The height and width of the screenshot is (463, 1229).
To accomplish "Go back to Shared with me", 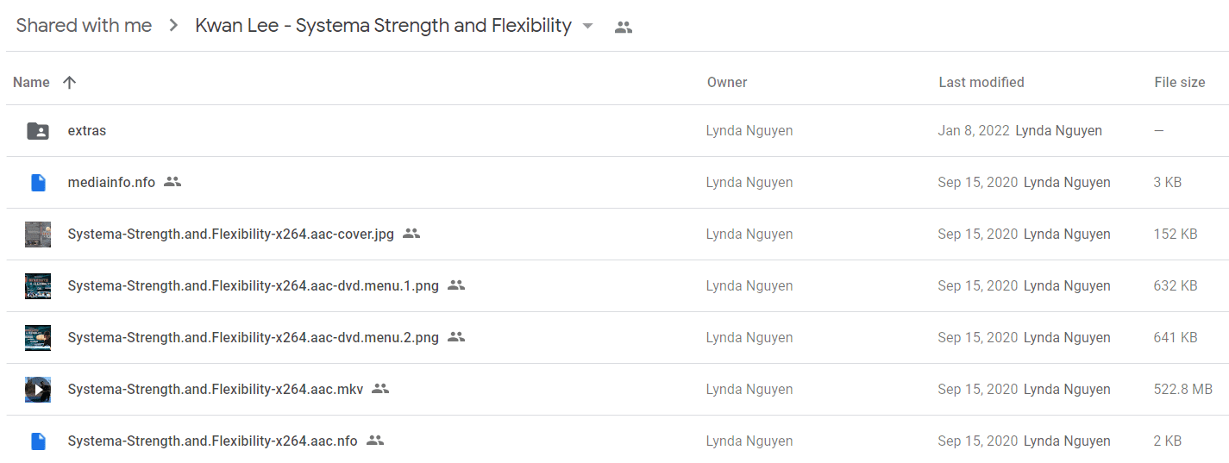I will pos(84,26).
